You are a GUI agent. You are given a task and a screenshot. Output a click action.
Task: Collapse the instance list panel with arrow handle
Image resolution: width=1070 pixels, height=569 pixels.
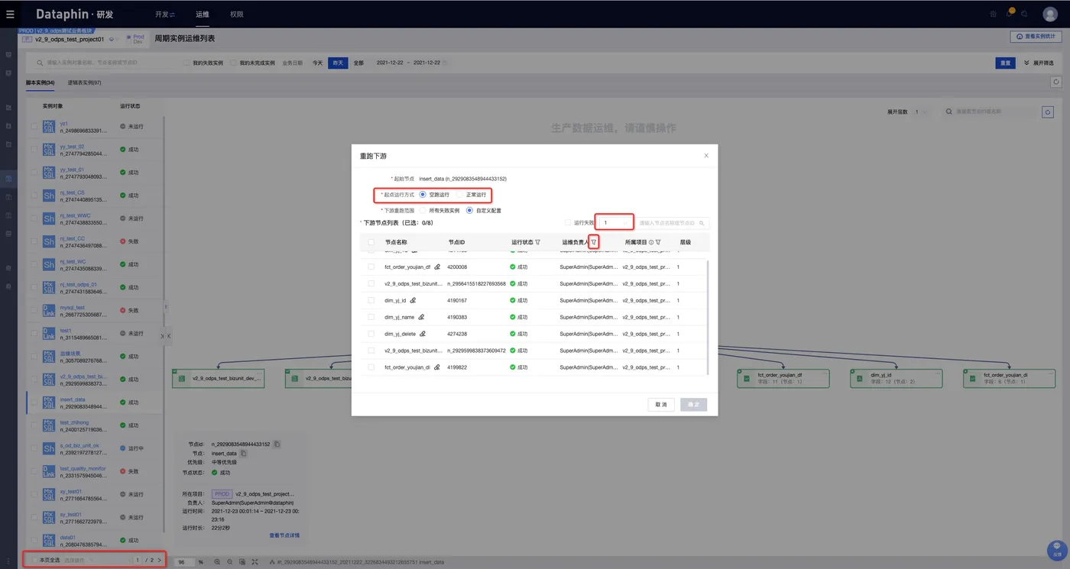click(x=168, y=336)
